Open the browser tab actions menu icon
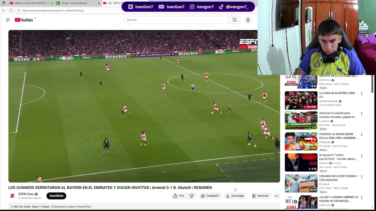 (4, 3)
